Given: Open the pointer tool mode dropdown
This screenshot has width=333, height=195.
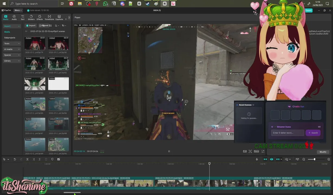Looking at the screenshot, I should [x=8, y=159].
